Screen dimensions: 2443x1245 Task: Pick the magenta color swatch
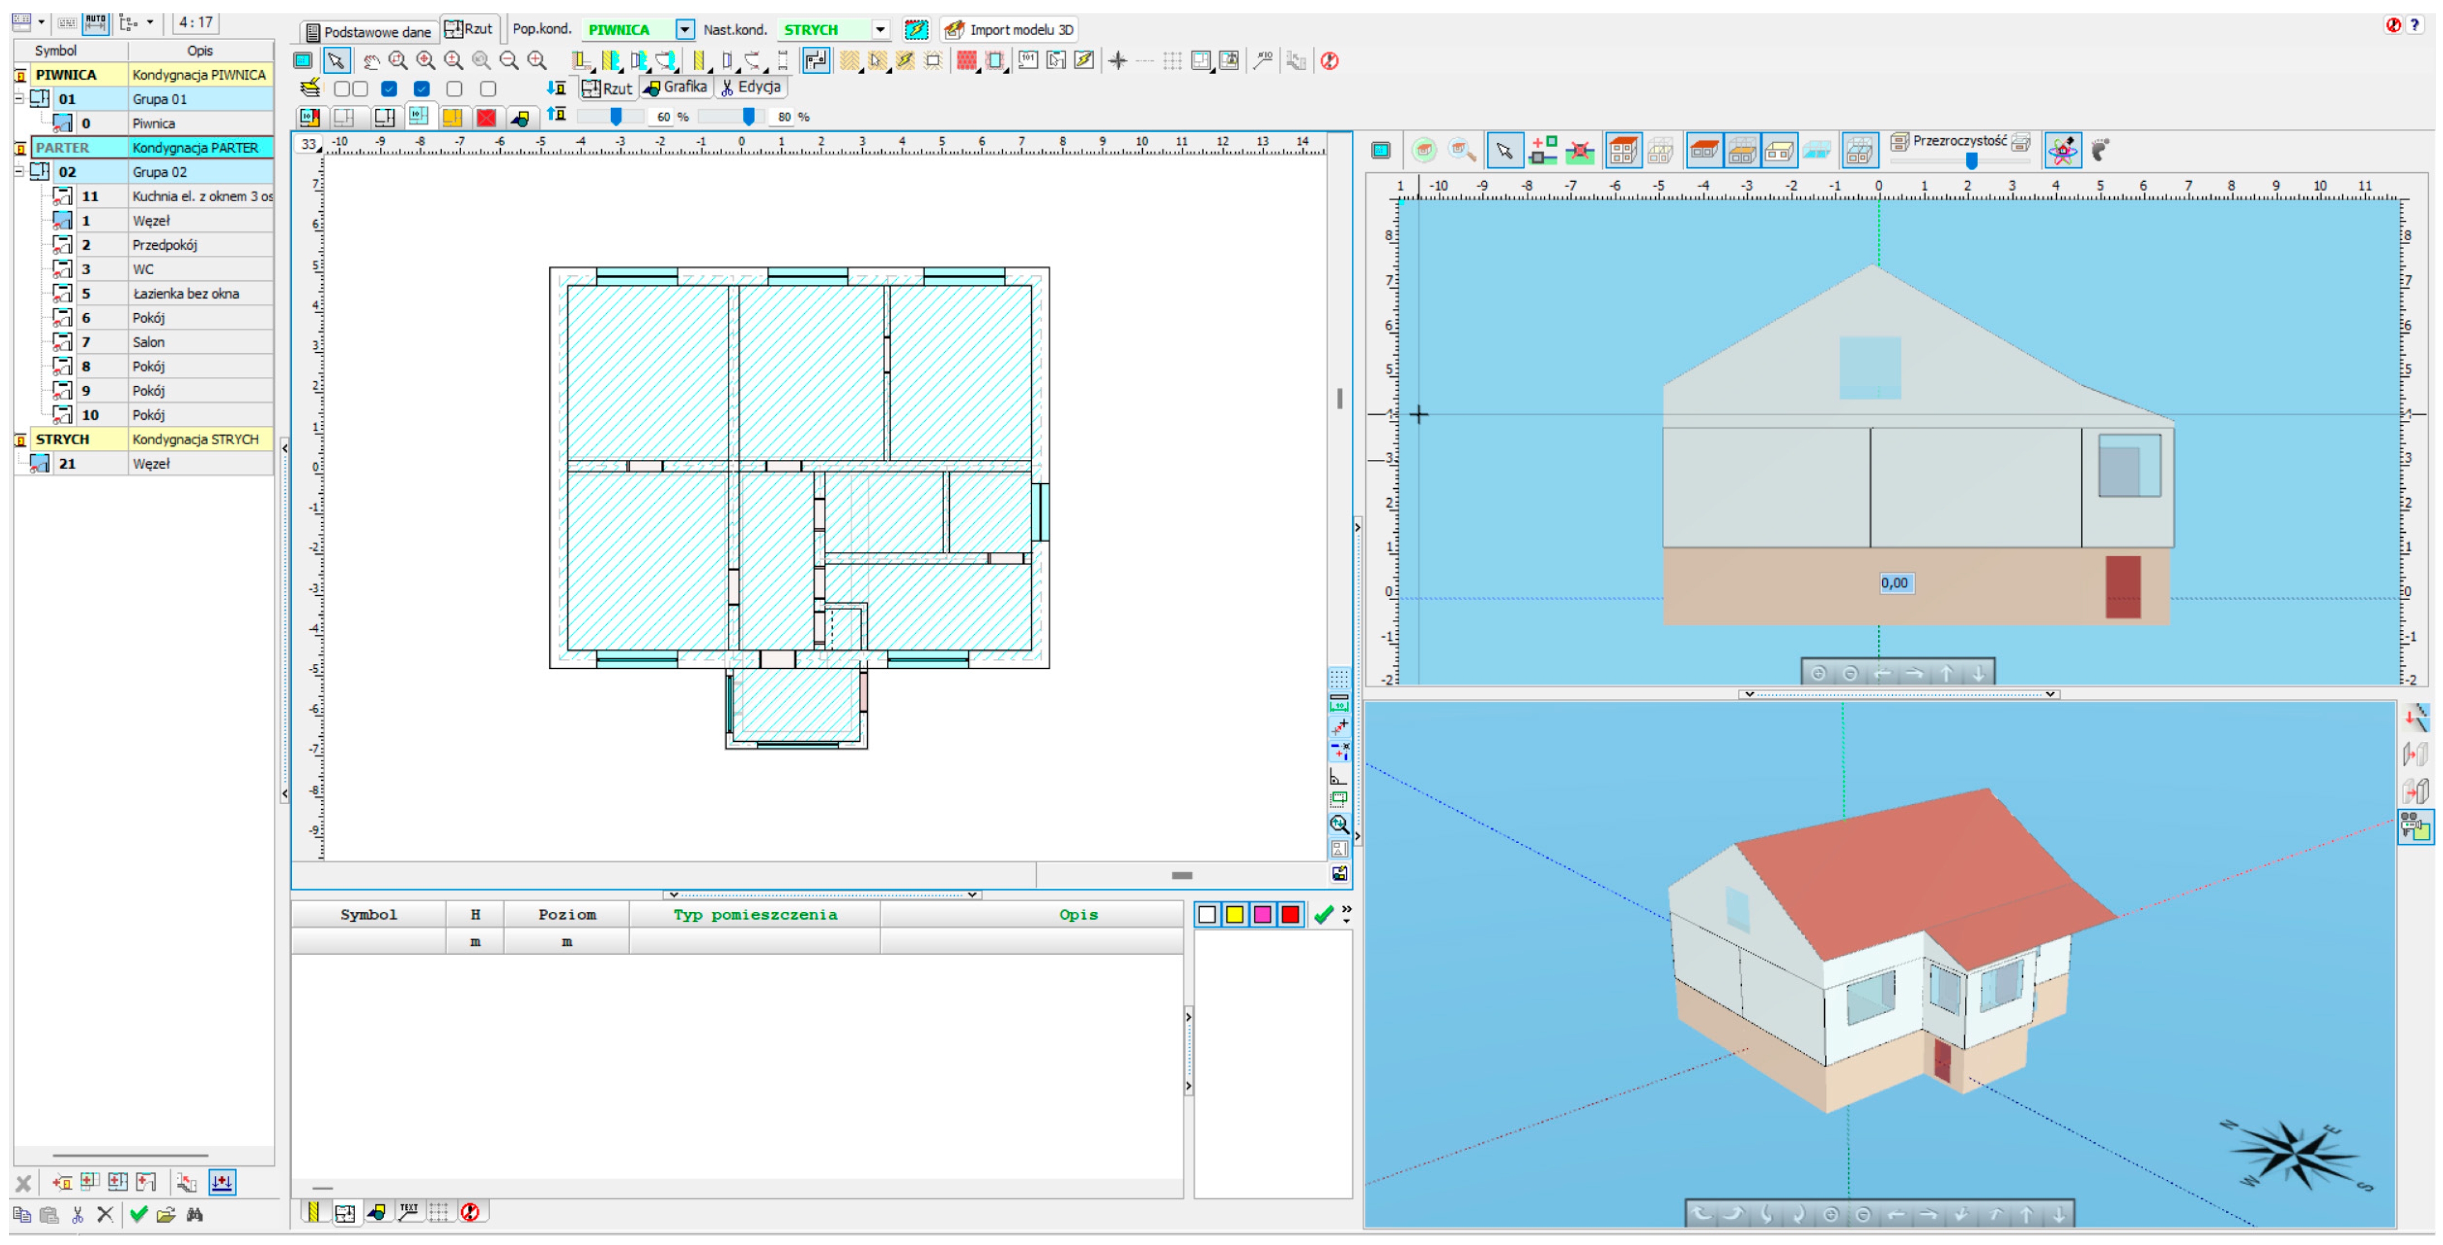point(1261,914)
